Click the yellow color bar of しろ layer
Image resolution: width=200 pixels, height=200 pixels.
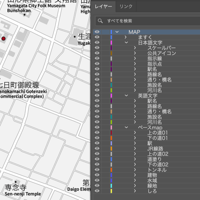[111, 191]
